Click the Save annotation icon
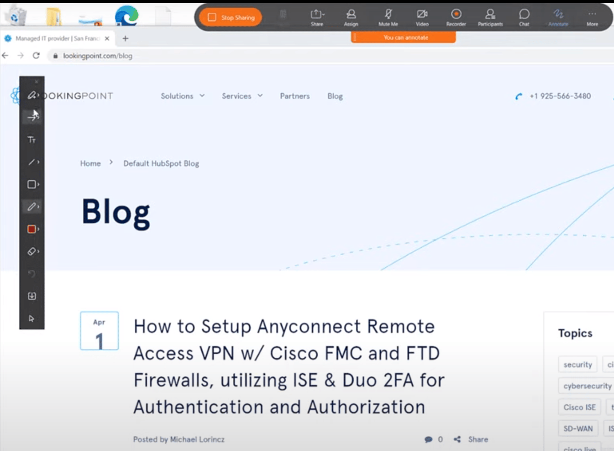This screenshot has height=451, width=614. [x=32, y=296]
